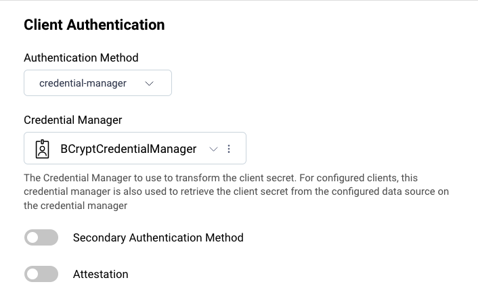
Task: Click the Client Authentication heading
Action: click(x=94, y=24)
